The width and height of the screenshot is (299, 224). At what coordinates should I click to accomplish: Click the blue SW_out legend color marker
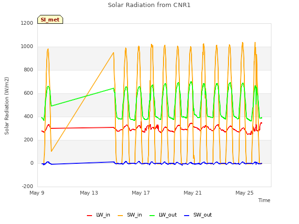pos(187,216)
